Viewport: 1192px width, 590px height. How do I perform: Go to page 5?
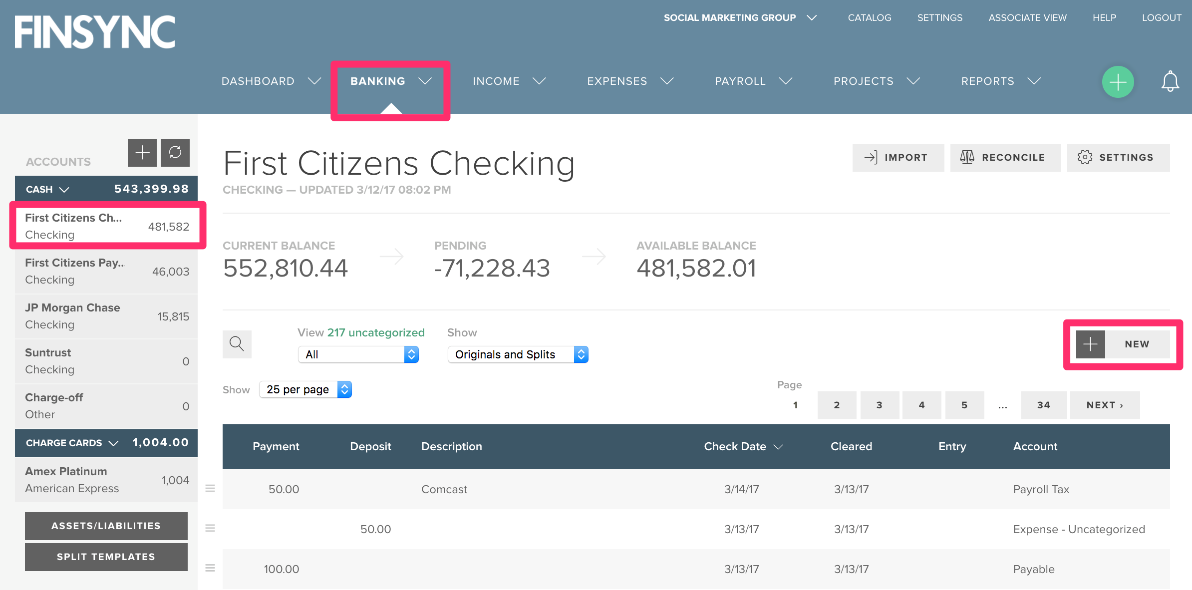point(964,405)
